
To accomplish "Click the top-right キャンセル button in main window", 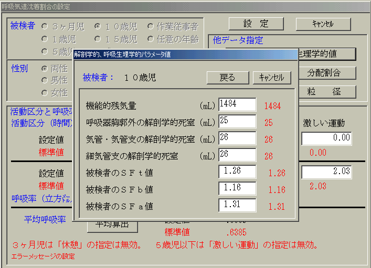I will [323, 24].
